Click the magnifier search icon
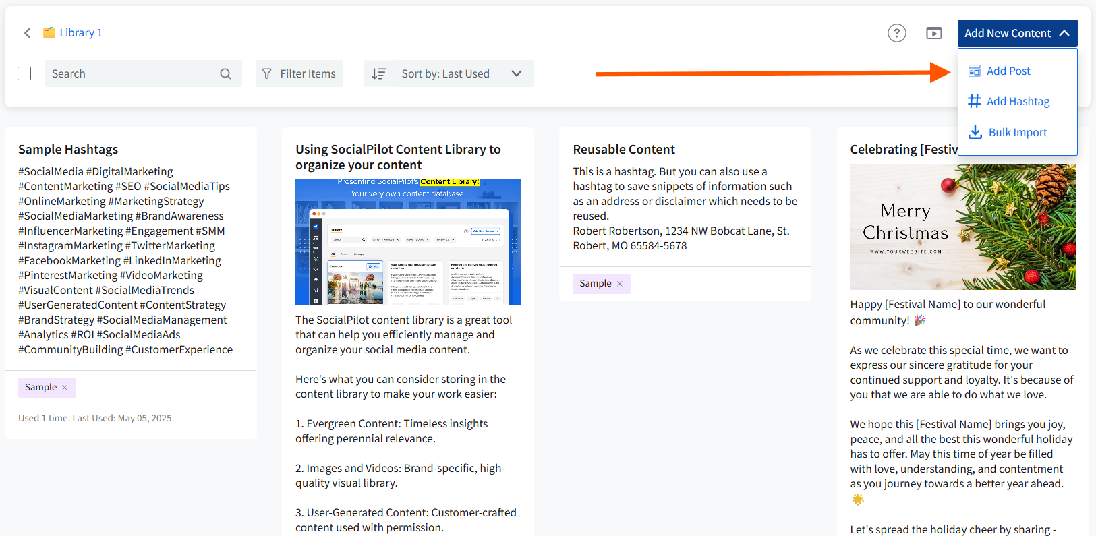The image size is (1096, 536). 225,73
